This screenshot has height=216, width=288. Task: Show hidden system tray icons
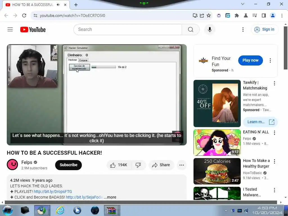(x=226, y=211)
